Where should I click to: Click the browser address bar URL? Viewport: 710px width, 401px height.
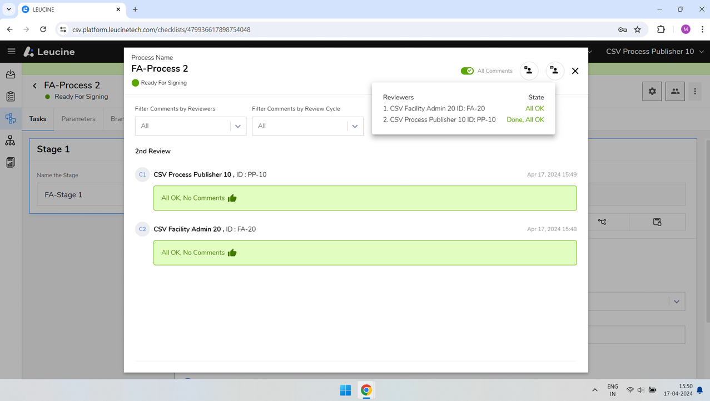[161, 29]
